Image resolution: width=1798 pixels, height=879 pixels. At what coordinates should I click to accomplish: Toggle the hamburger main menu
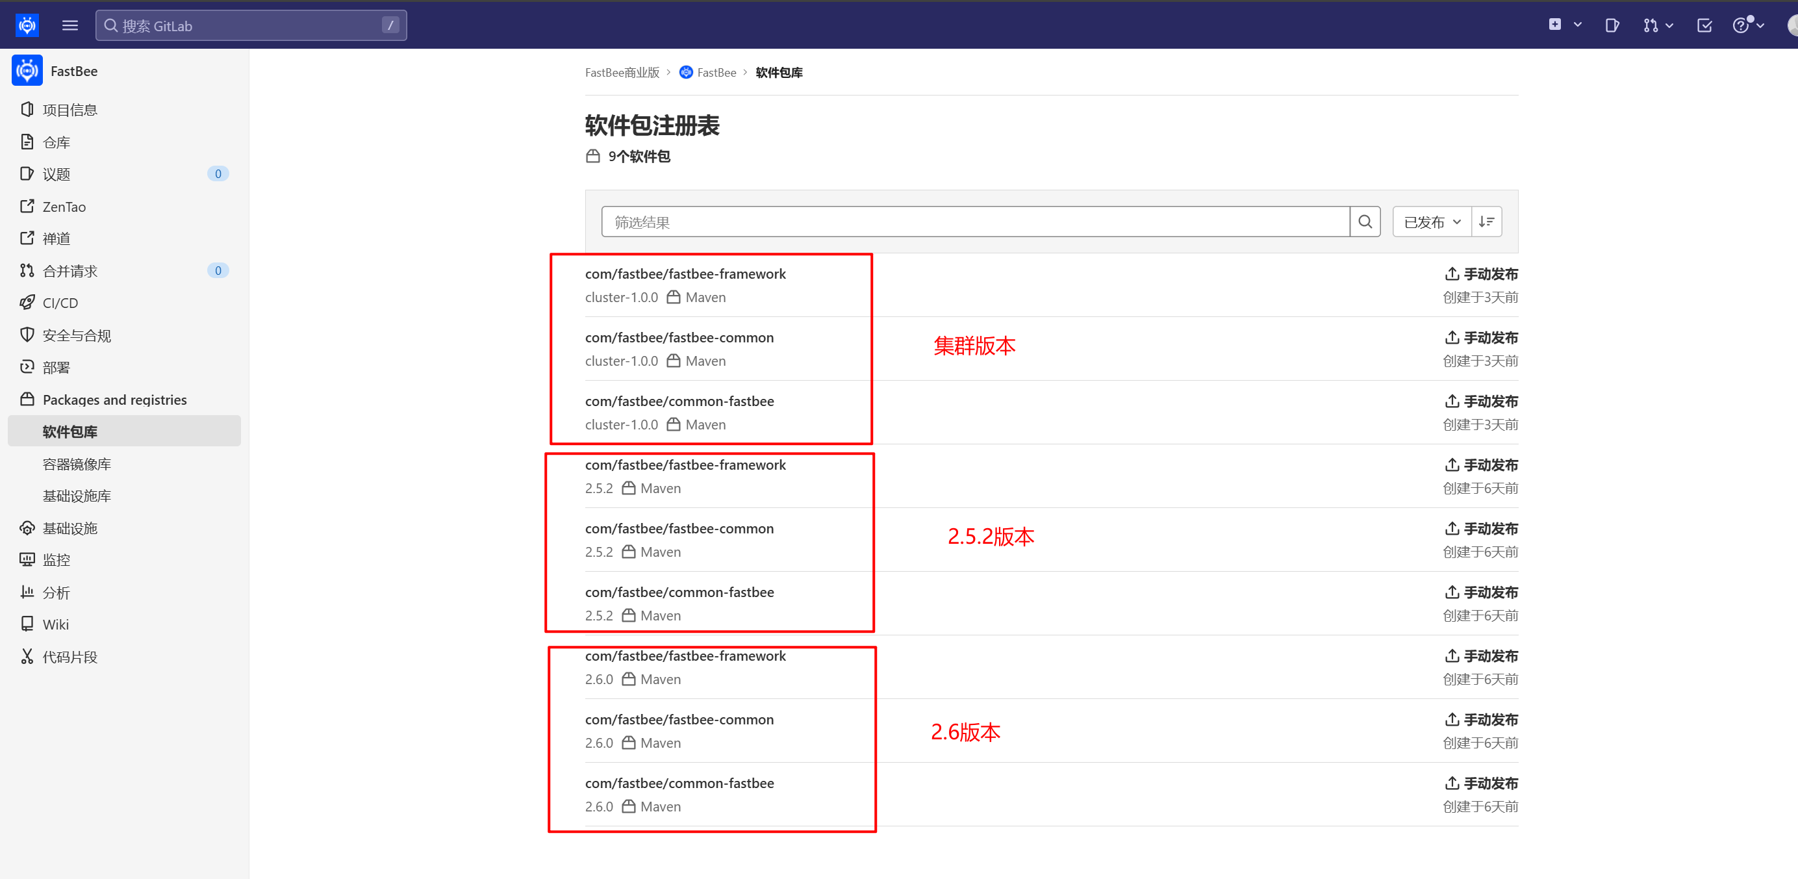point(70,26)
